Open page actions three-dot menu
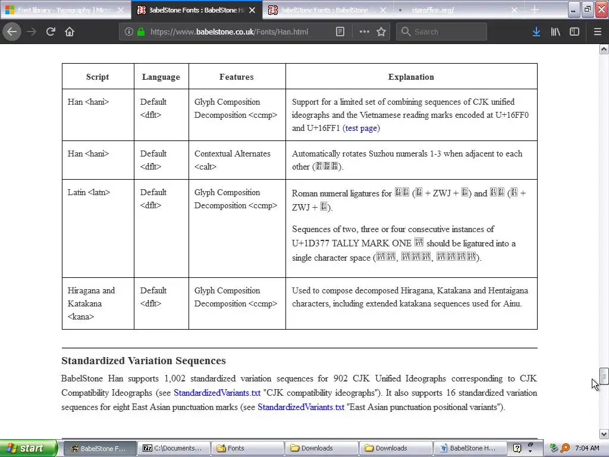This screenshot has height=457, width=609. 365,32
